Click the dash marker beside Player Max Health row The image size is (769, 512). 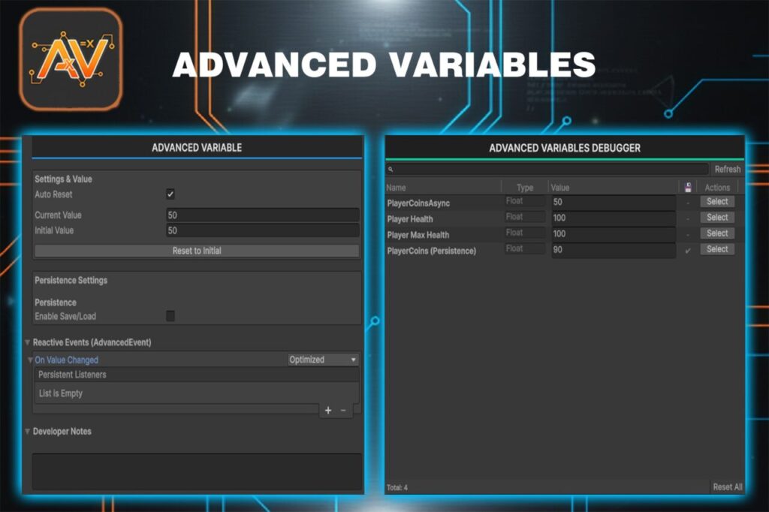pyautogui.click(x=689, y=233)
